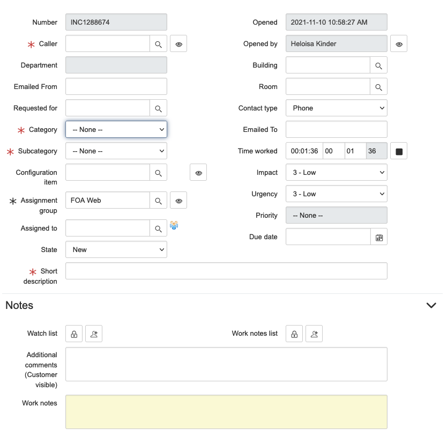
Task: Unlock the Work notes list field
Action: click(294, 334)
